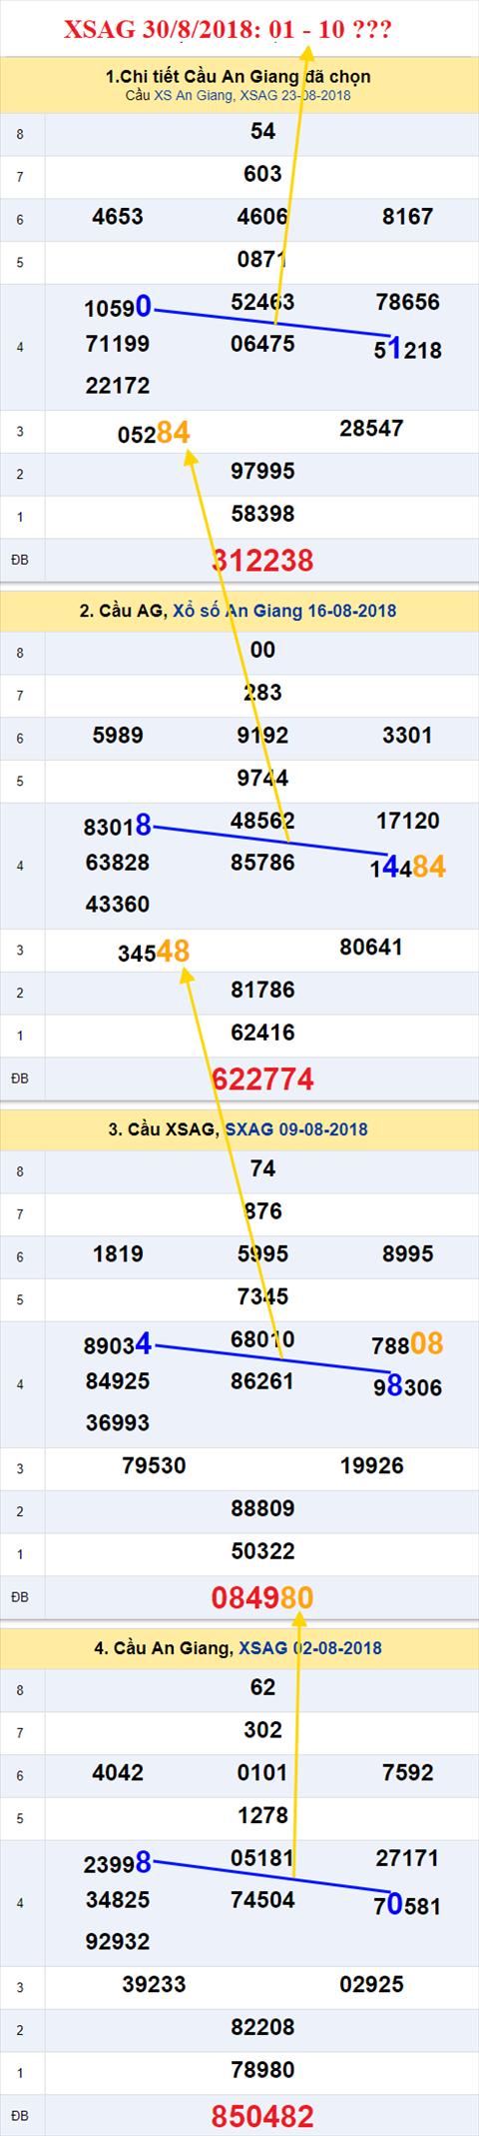Click the number 71199

[x=118, y=344]
